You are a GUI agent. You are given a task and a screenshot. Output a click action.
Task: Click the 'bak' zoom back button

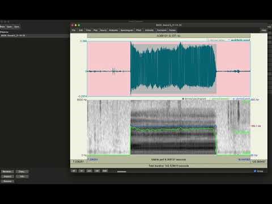click(105, 171)
